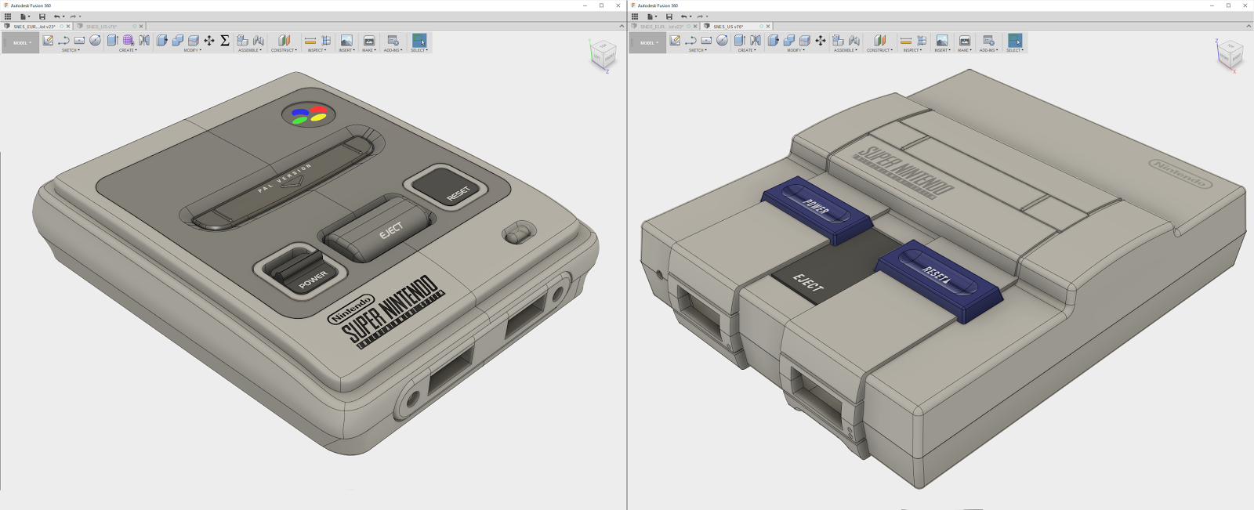Viewport: 1254px width, 510px height.
Task: Expand the MAKE menu in SNES_US window
Action: point(964,50)
